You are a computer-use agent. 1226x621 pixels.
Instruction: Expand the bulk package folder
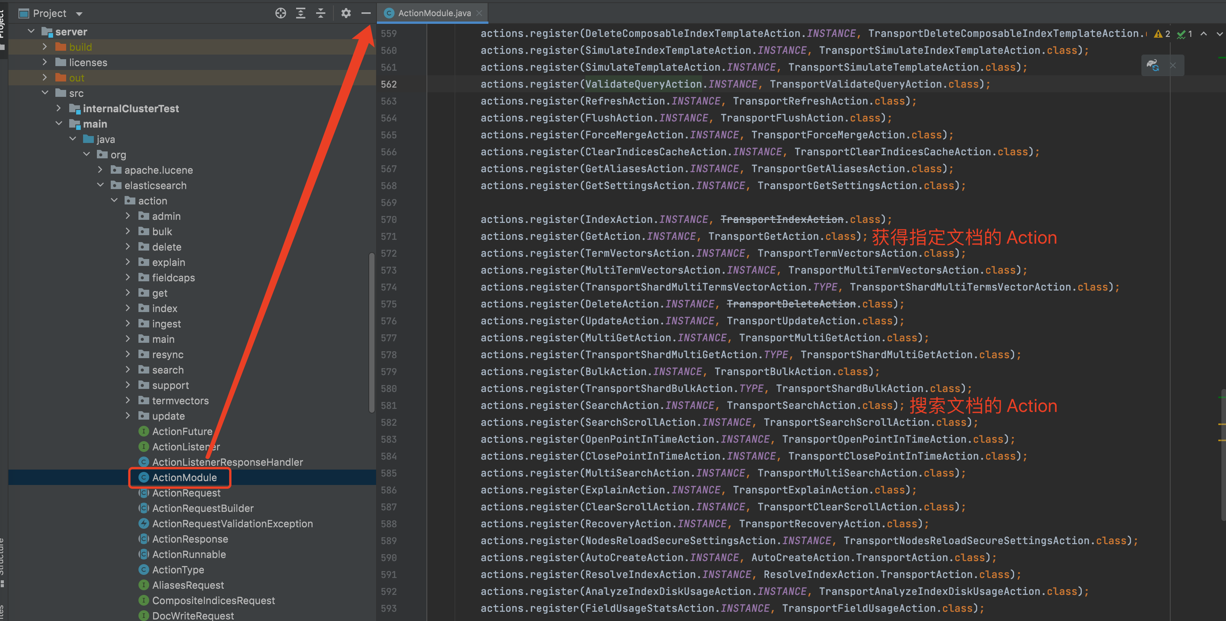pos(128,231)
